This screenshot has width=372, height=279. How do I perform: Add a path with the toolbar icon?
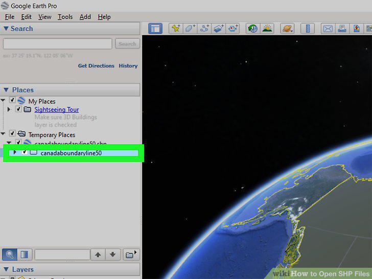coord(204,29)
